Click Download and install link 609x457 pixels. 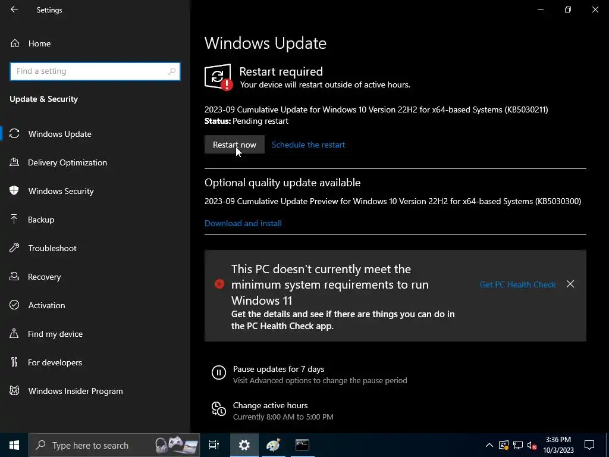(x=243, y=223)
